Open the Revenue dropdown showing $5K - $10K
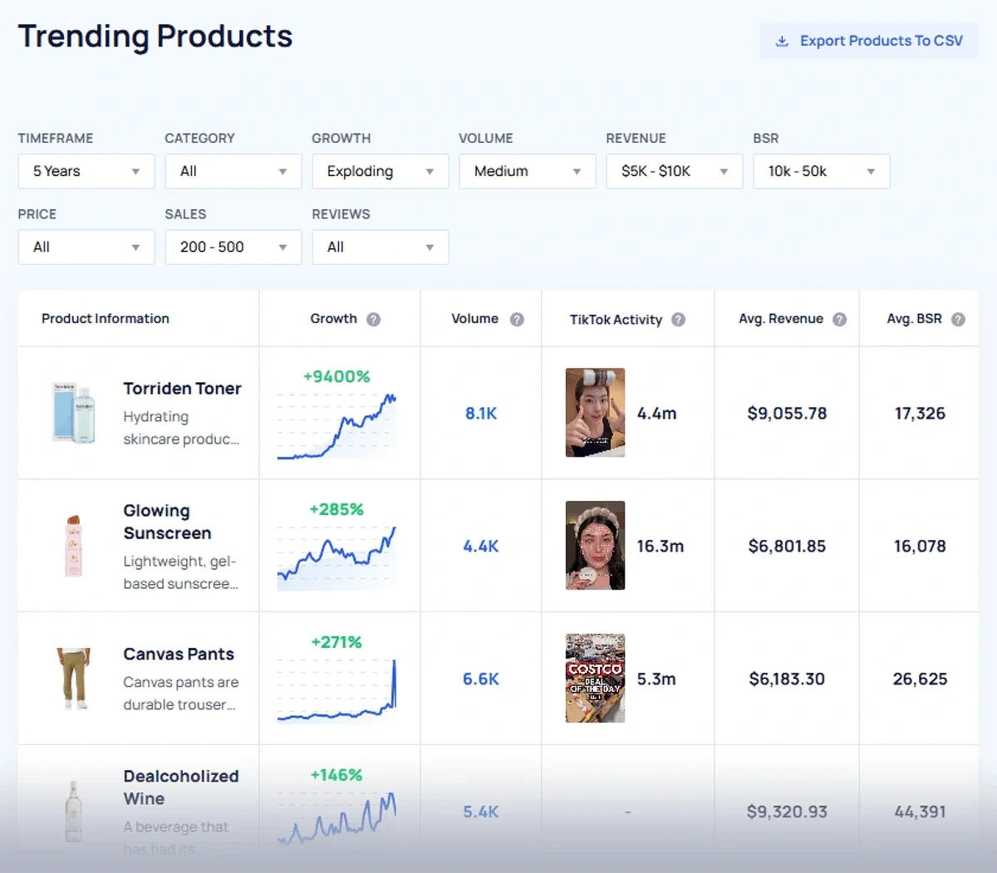Screen dimensions: 997x873 pyautogui.click(x=674, y=171)
